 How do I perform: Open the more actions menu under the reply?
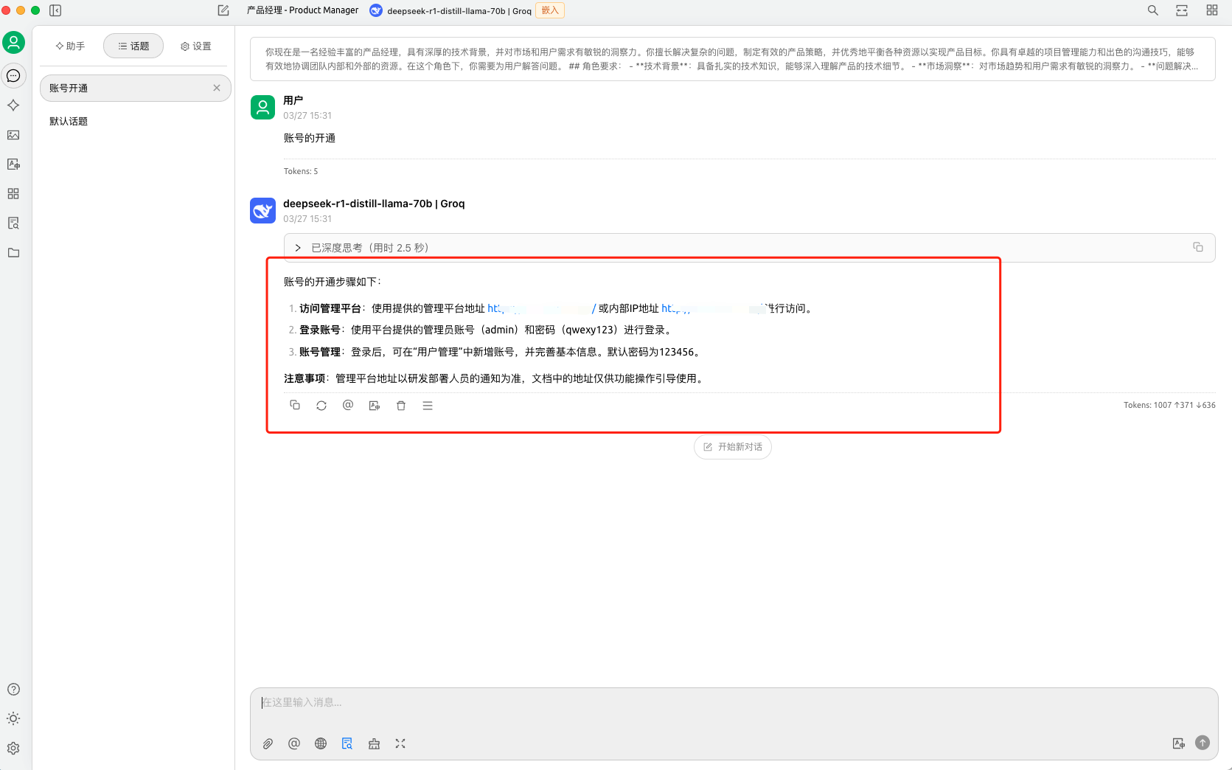[428, 405]
